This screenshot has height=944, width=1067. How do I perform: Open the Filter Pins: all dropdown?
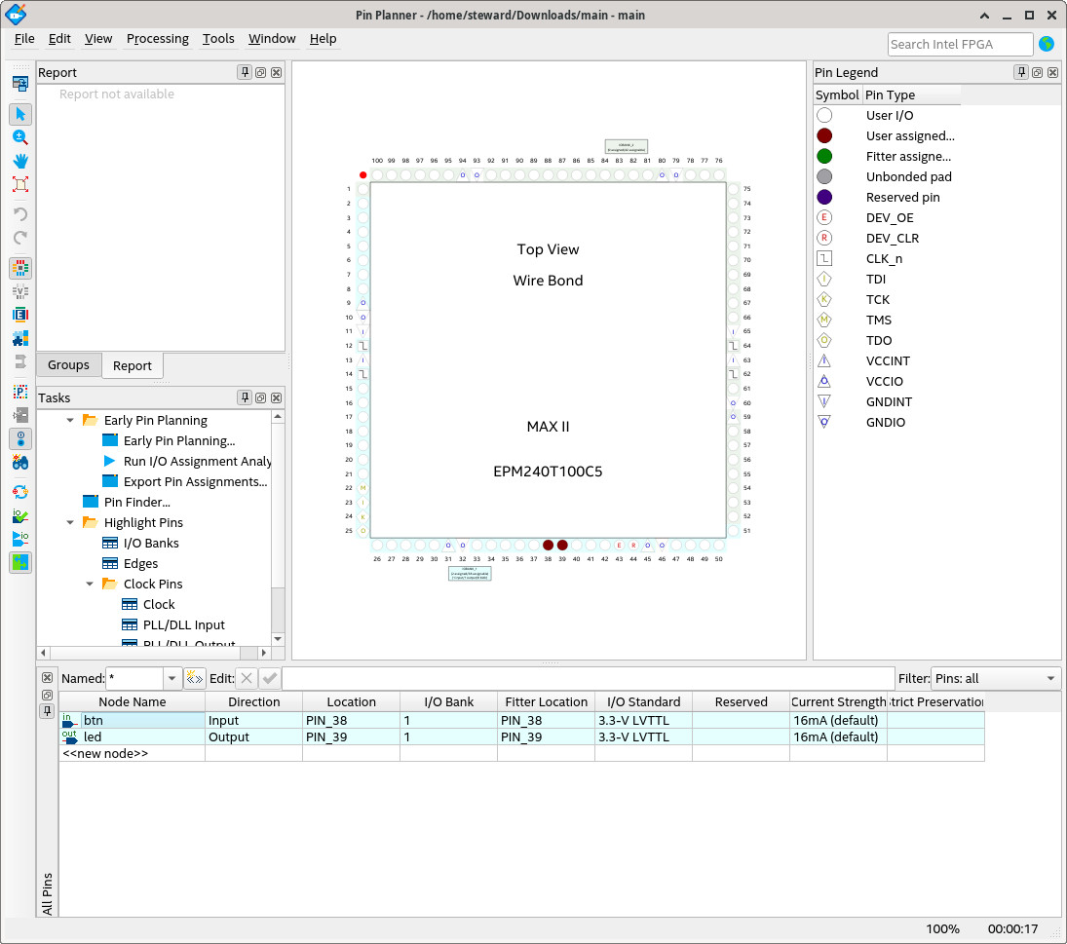[x=995, y=678]
